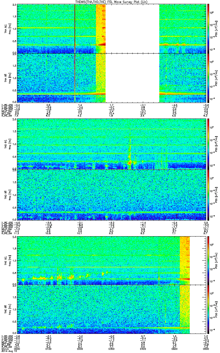Screen dimensions: 220x353
Task: Click the THE BL panel color bar
Action: click(208, 260)
